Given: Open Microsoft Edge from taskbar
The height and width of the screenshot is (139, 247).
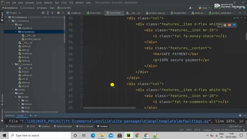Looking at the screenshot, I should tap(93, 136).
